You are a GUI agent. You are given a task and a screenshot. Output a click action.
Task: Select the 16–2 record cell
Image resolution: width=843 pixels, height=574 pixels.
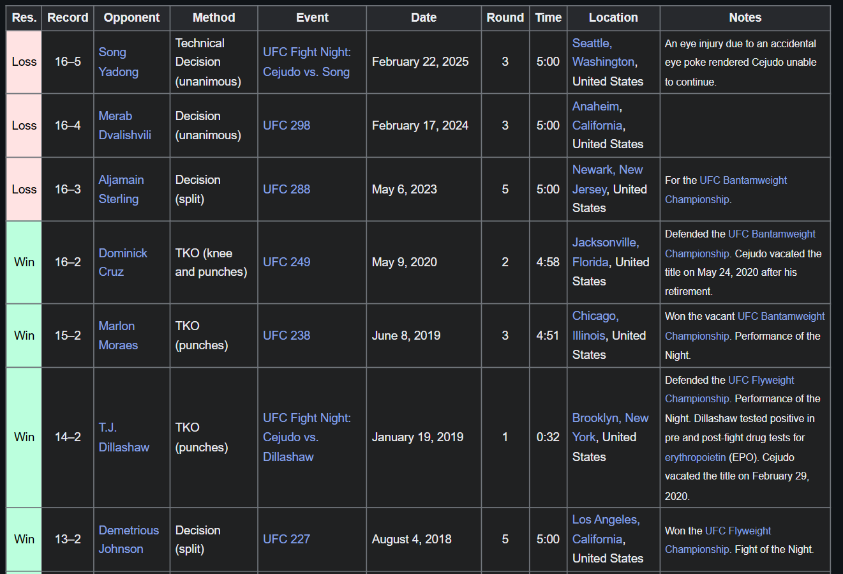tap(68, 262)
